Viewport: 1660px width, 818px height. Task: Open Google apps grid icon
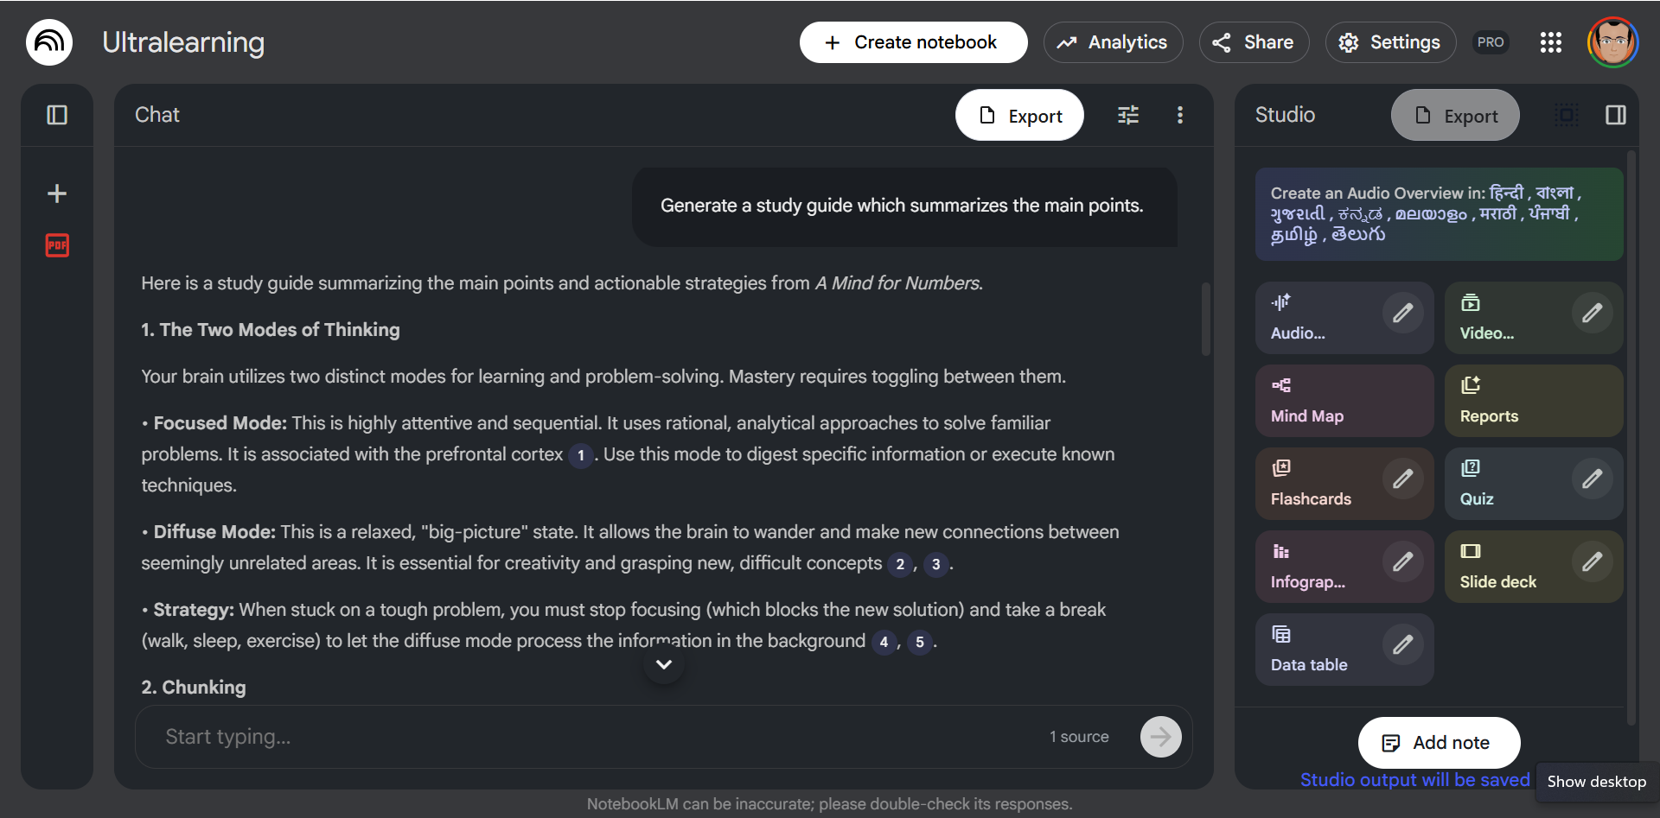(x=1551, y=42)
